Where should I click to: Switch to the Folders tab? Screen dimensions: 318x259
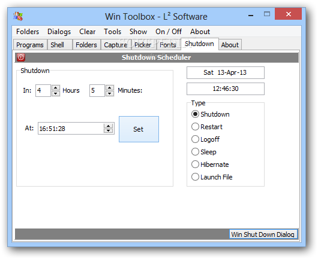[x=86, y=45]
